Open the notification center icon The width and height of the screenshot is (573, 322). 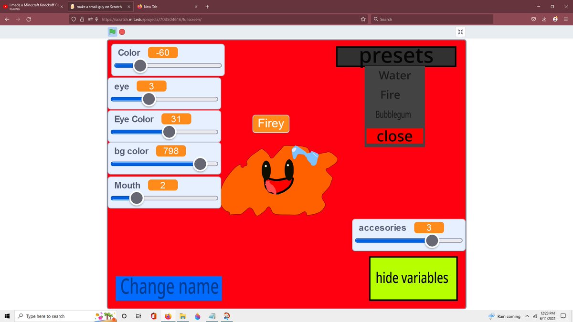(x=563, y=316)
